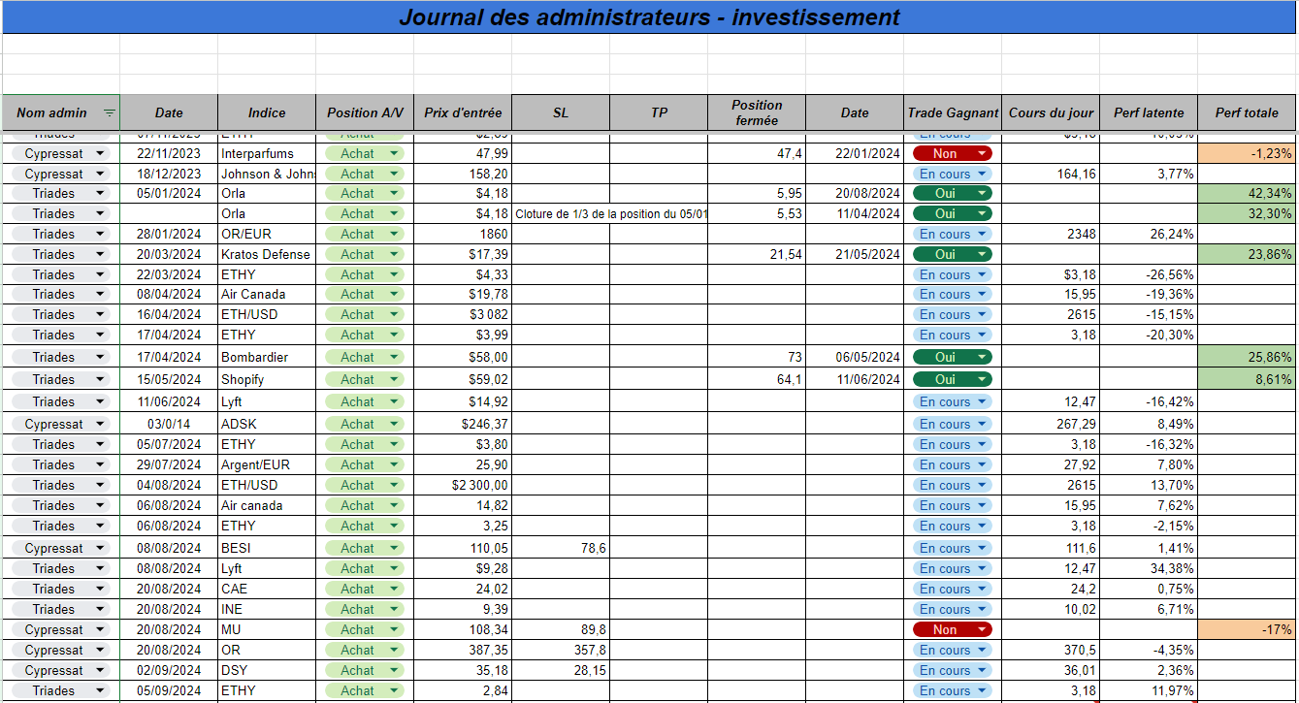Select the 'Perf latente' column header
Viewport: 1299px width, 703px height.
click(1149, 112)
